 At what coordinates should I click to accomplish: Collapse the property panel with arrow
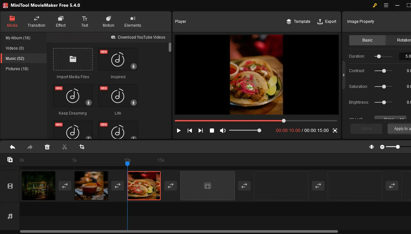pyautogui.click(x=344, y=75)
